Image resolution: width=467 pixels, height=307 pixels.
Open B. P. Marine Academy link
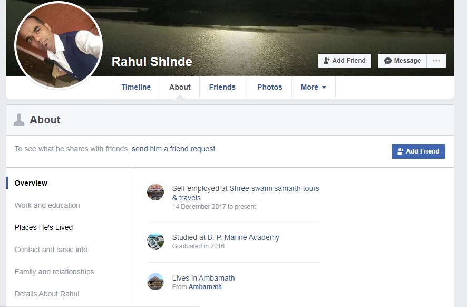[x=243, y=237]
